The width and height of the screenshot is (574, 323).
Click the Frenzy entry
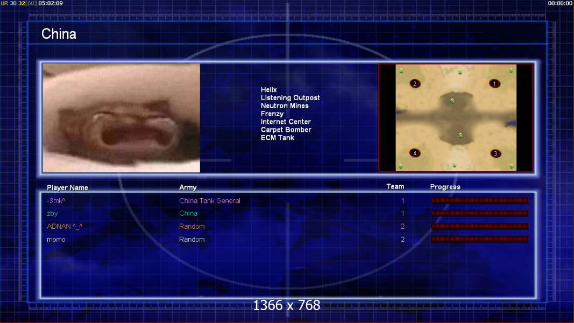272,114
